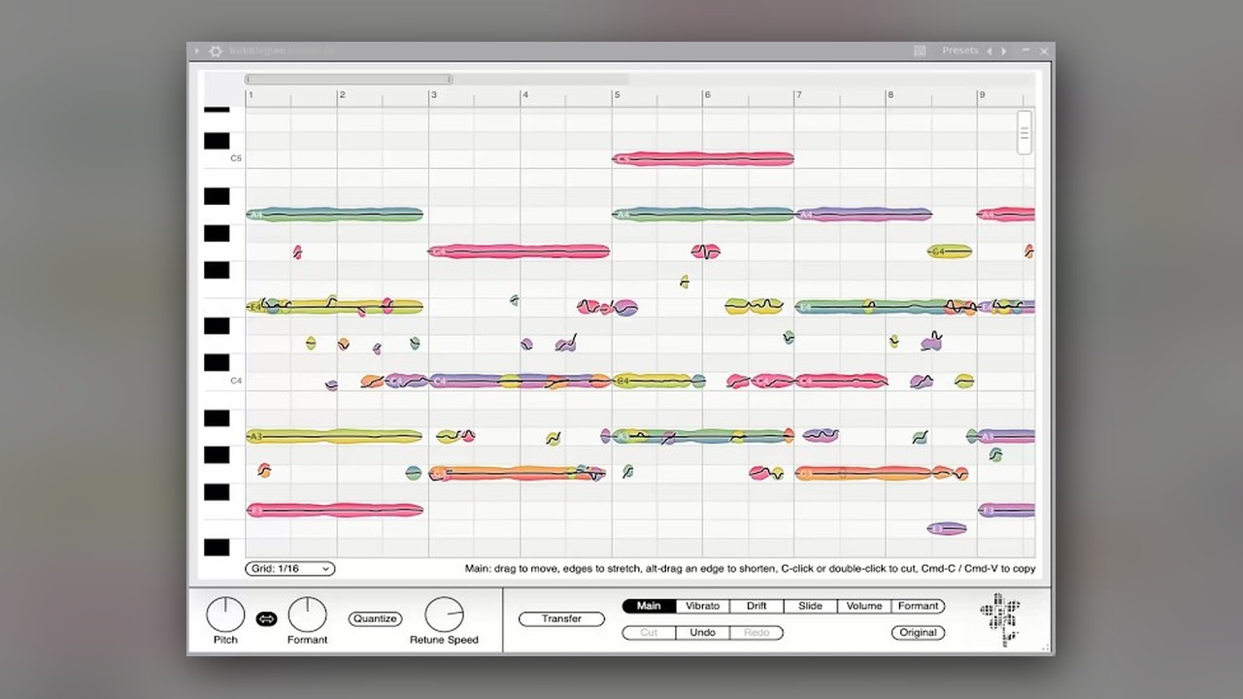Switch to the Volume tab
The image size is (1243, 699).
(x=864, y=606)
